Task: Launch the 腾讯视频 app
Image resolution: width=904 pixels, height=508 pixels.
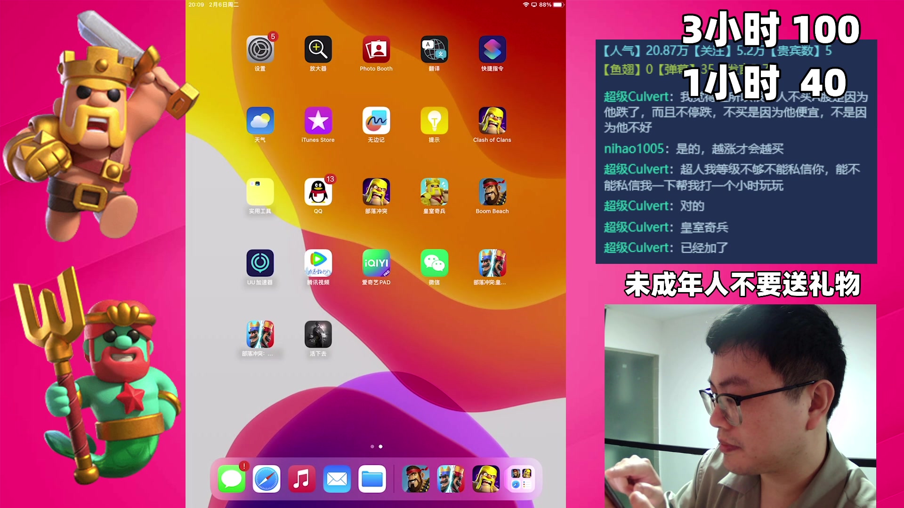Action: [x=318, y=263]
